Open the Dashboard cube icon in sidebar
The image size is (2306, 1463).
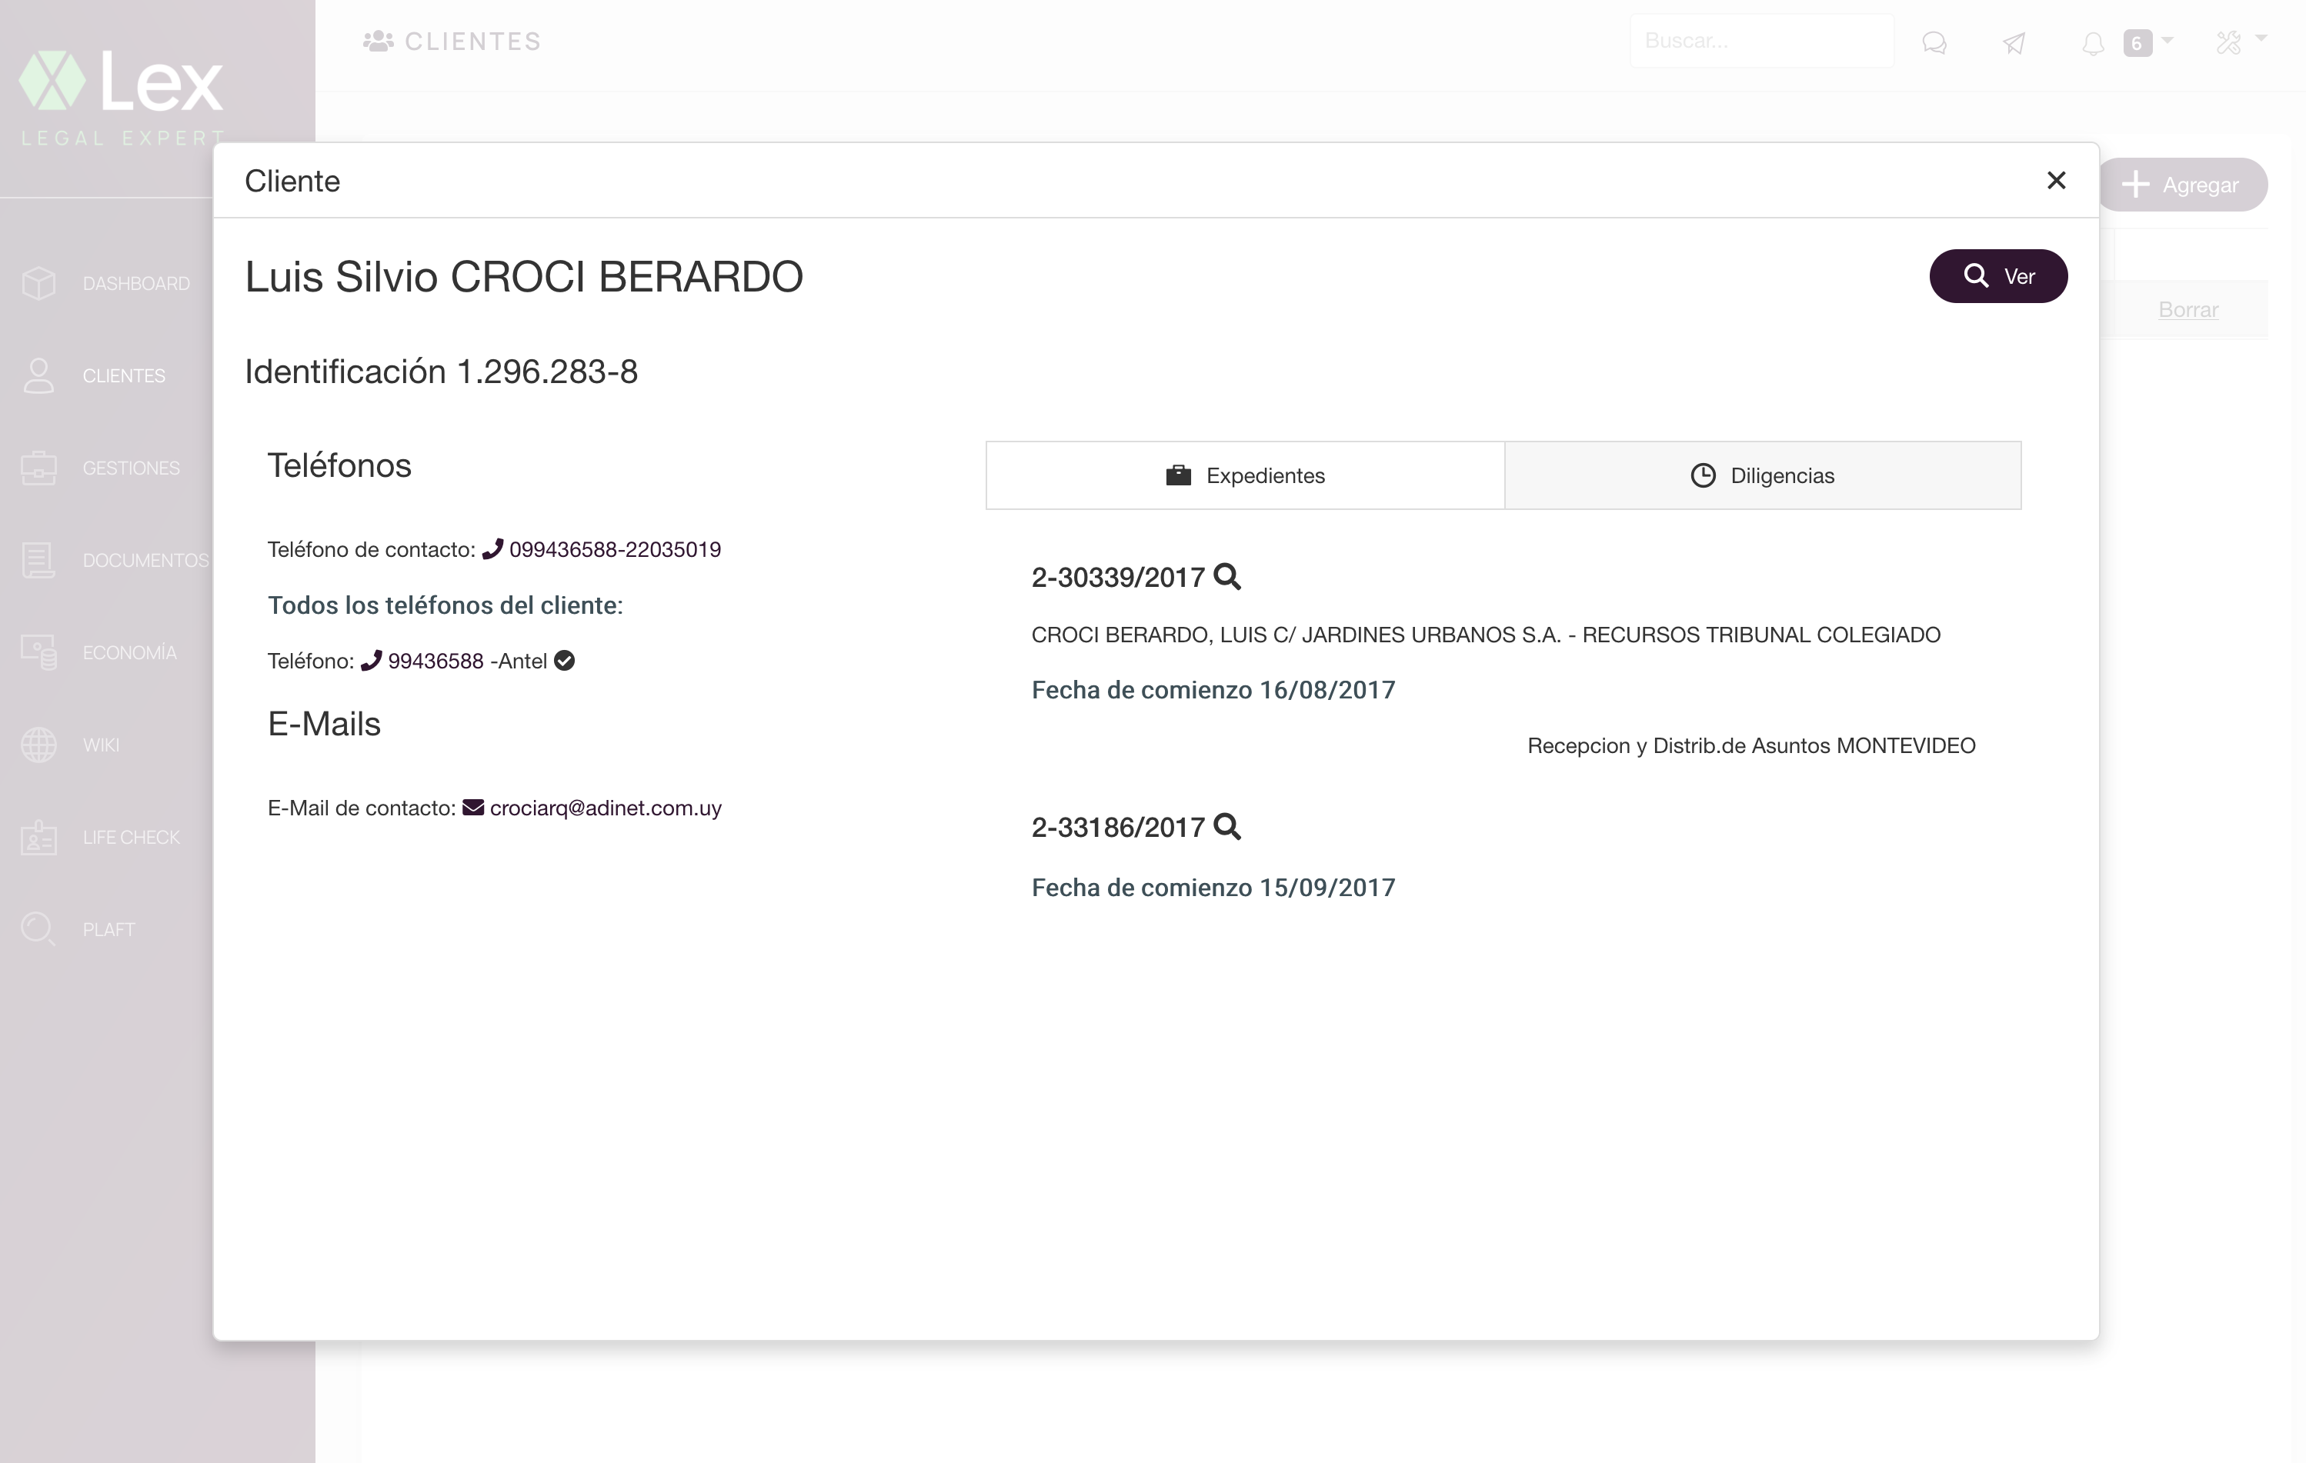[x=38, y=283]
